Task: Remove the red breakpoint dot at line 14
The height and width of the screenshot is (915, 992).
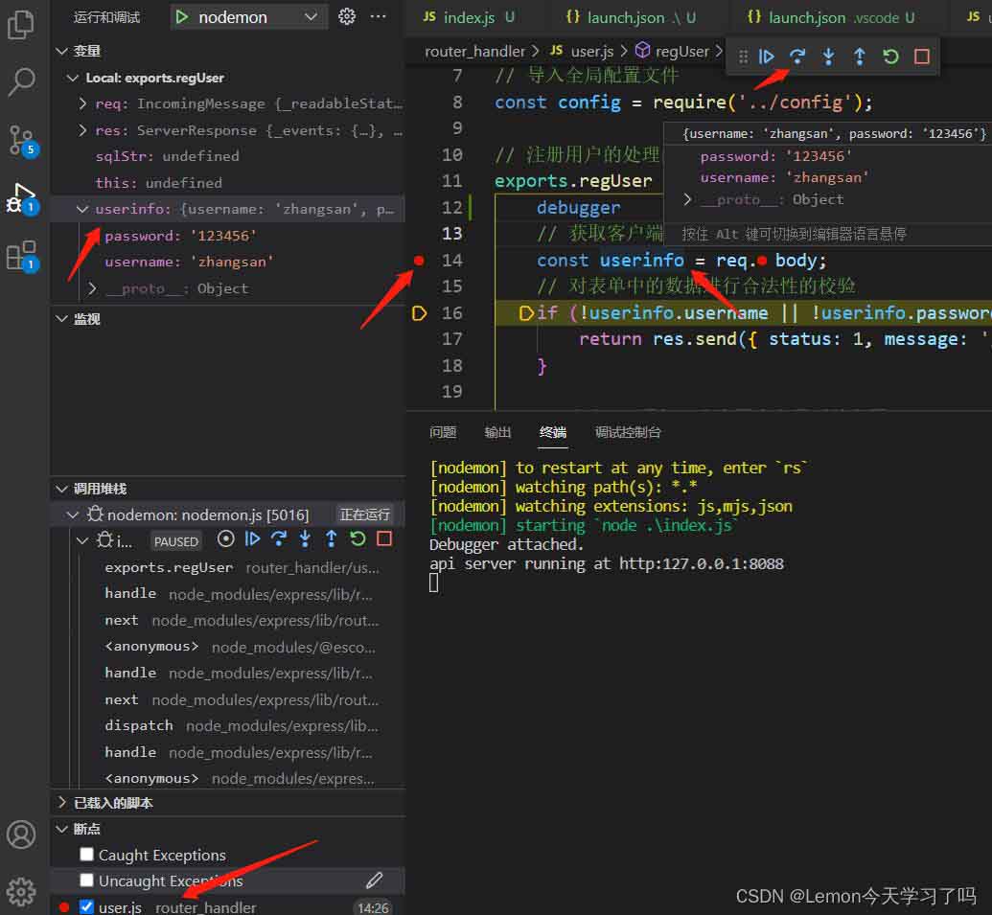Action: coord(419,261)
